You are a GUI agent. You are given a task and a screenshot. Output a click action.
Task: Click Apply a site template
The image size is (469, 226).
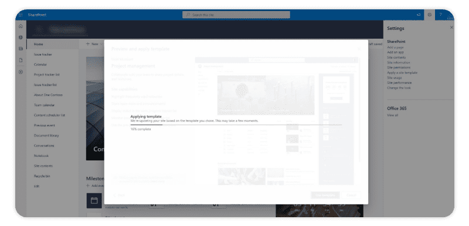click(402, 73)
